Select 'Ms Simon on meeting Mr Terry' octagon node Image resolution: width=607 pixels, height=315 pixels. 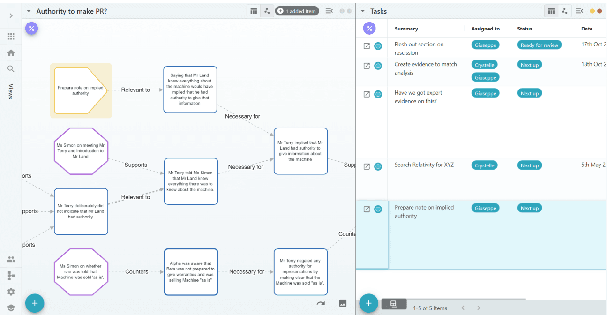pyautogui.click(x=81, y=151)
